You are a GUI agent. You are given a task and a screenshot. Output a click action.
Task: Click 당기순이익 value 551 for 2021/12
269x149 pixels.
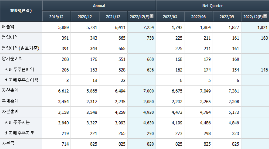point(122,59)
